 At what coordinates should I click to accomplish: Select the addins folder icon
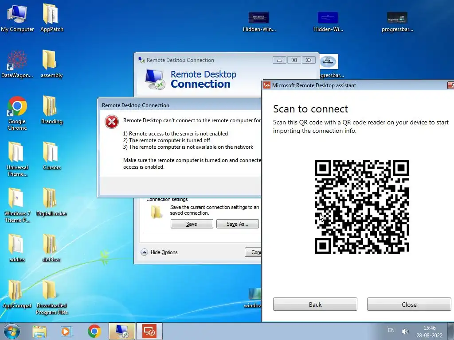(x=17, y=248)
